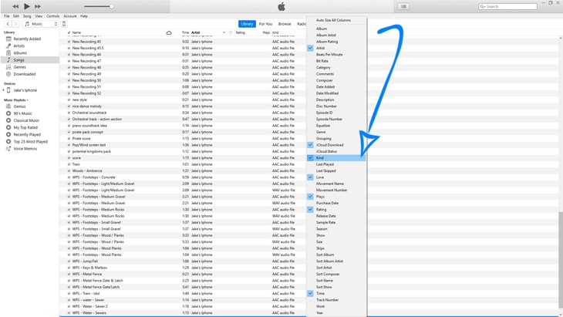563x317 pixels.
Task: Adjust the volume slider knob
Action: click(x=112, y=6)
